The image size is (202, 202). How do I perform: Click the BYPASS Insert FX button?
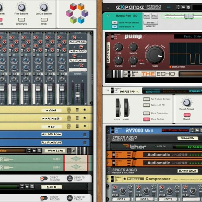[x=151, y=23]
